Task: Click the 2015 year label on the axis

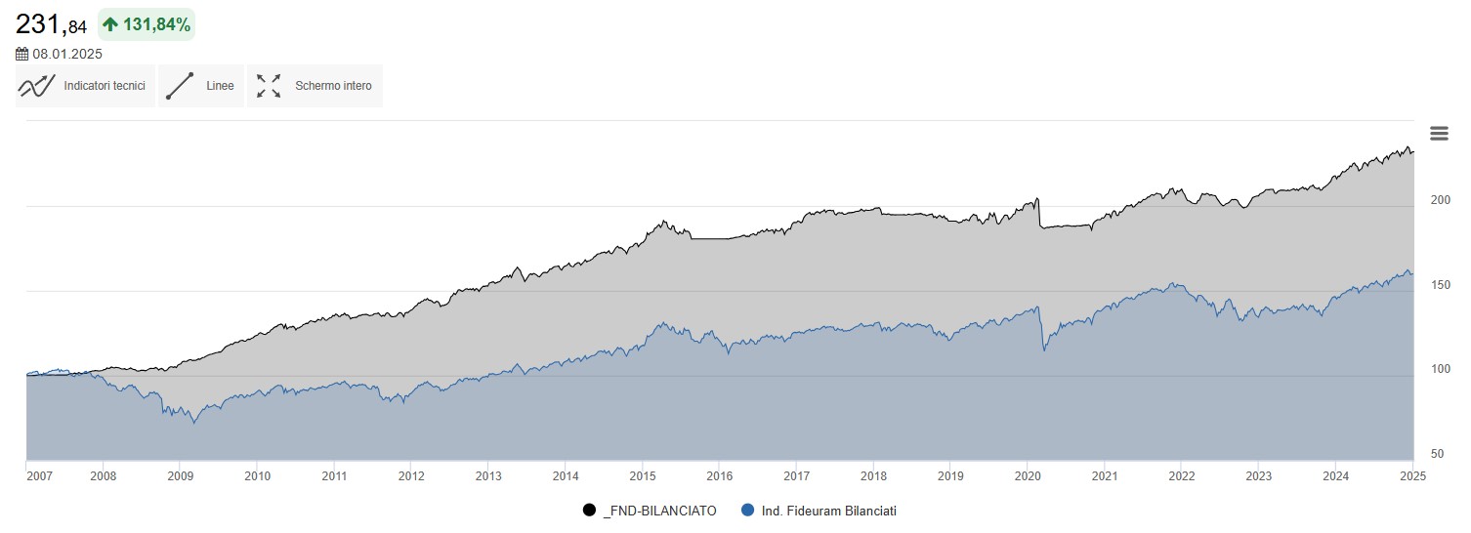Action: [642, 476]
